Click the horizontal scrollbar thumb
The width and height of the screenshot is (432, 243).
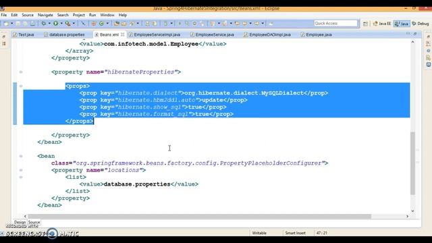200,217
